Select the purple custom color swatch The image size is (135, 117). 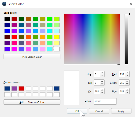14,89
